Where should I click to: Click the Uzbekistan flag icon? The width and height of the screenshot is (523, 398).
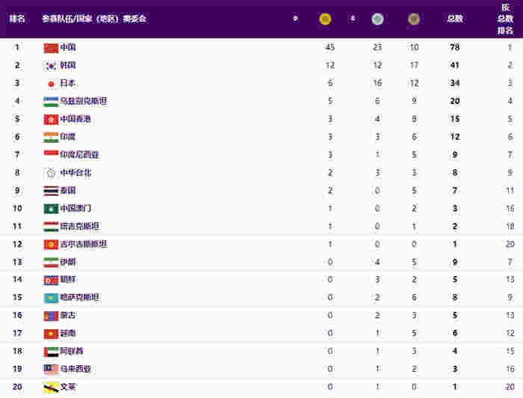pos(51,101)
